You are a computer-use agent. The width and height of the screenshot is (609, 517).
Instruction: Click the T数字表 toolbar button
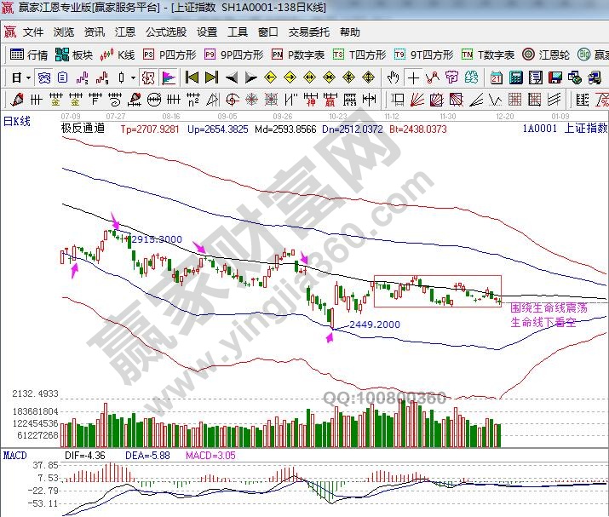click(489, 55)
